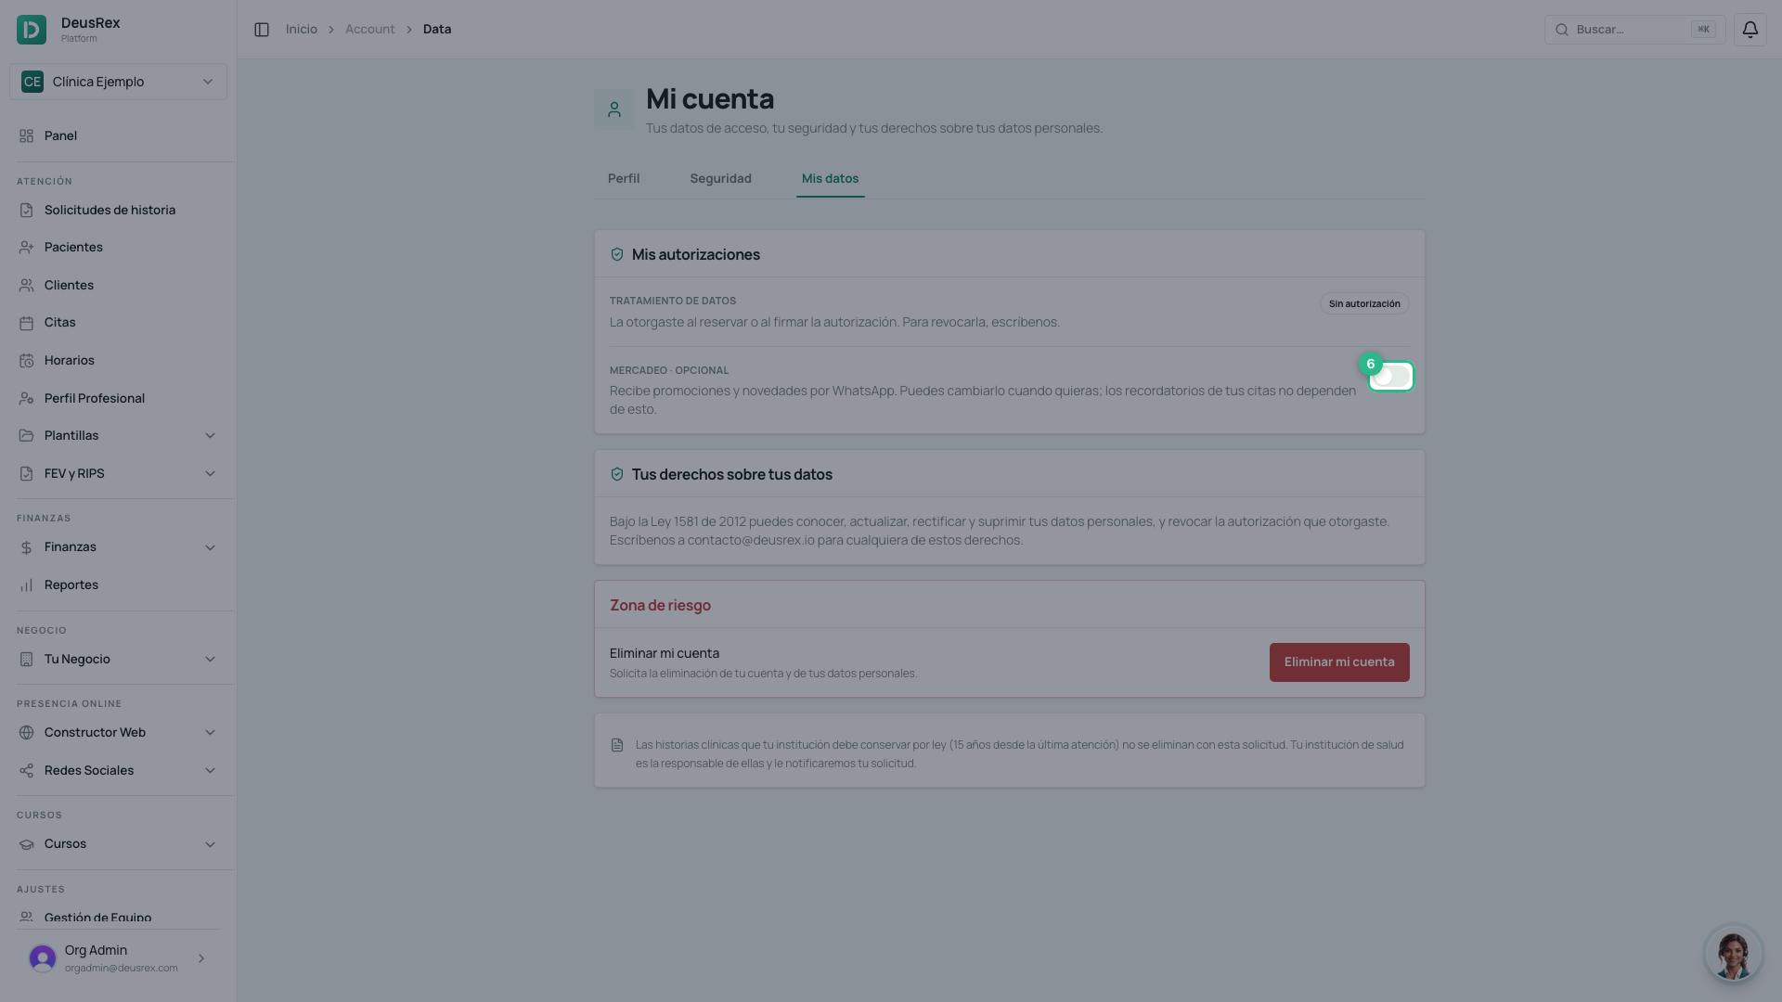1782x1002 pixels.
Task: Click the Panel dashboard icon
Action: tap(26, 136)
